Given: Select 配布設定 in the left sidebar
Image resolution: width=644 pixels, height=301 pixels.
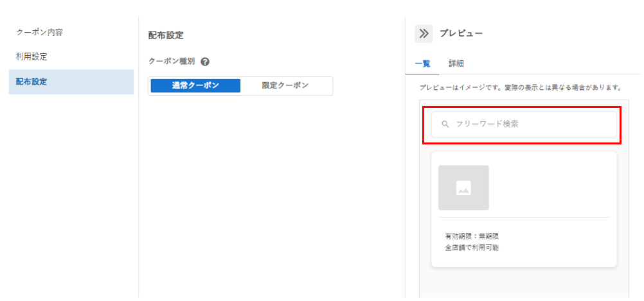Looking at the screenshot, I should point(71,82).
